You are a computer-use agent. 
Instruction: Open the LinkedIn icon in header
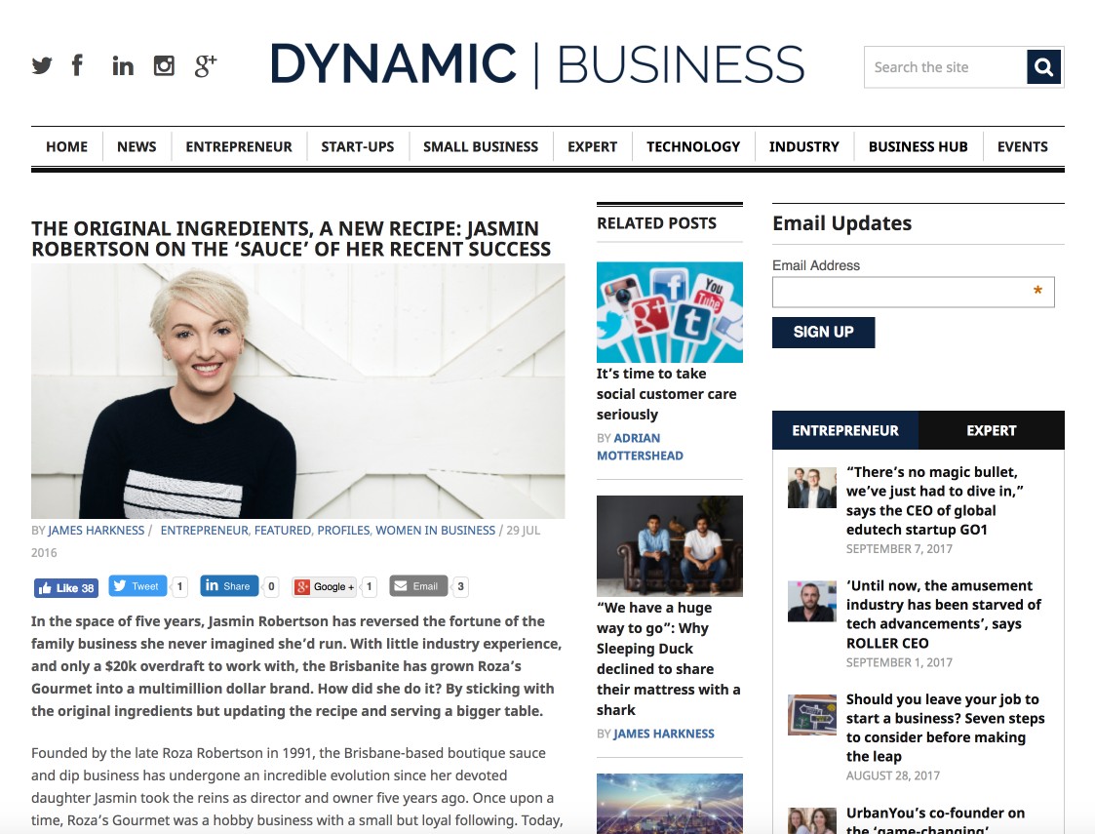point(123,66)
